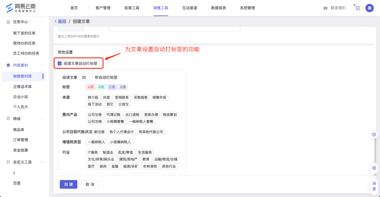The image size is (380, 197).
Task: Open the user avatar menu
Action: [369, 8]
